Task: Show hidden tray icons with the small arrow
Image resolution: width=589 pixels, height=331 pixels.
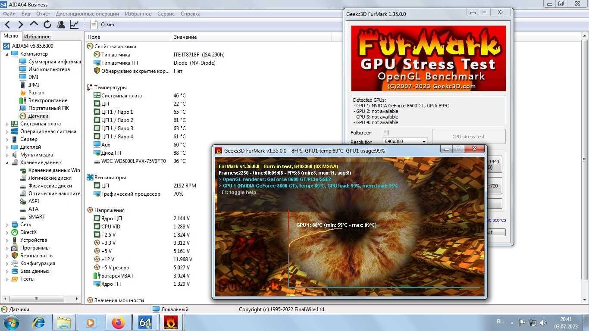Action: coord(512,322)
